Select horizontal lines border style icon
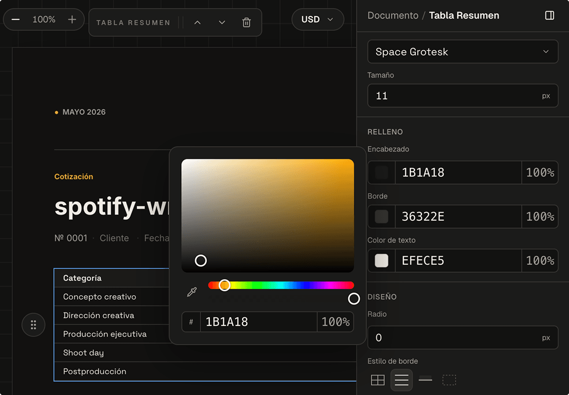Viewport: 569px width, 395px height. pyautogui.click(x=401, y=380)
